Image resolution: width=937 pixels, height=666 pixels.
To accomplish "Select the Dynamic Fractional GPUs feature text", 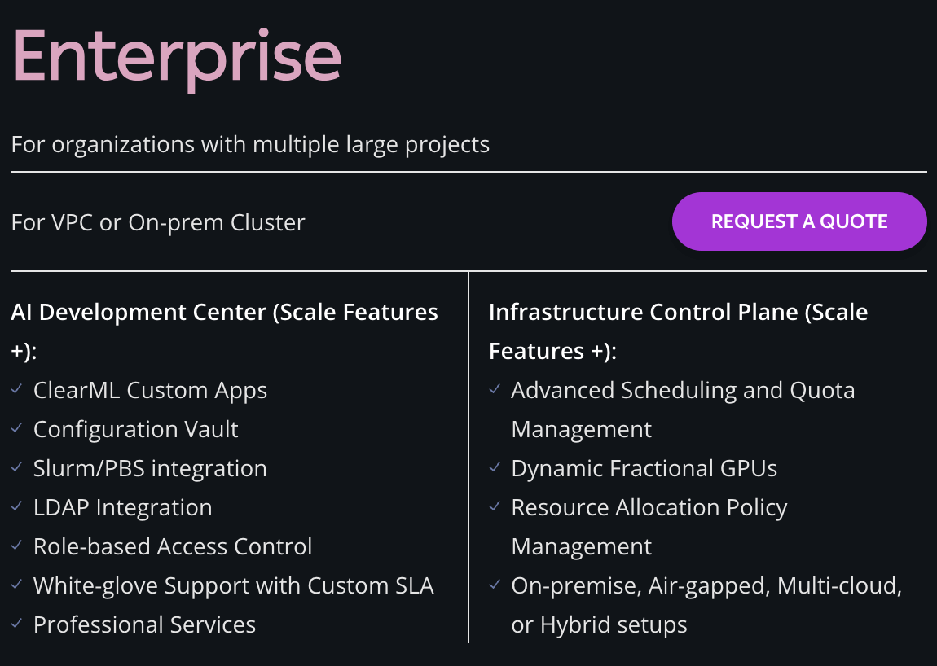I will [644, 469].
